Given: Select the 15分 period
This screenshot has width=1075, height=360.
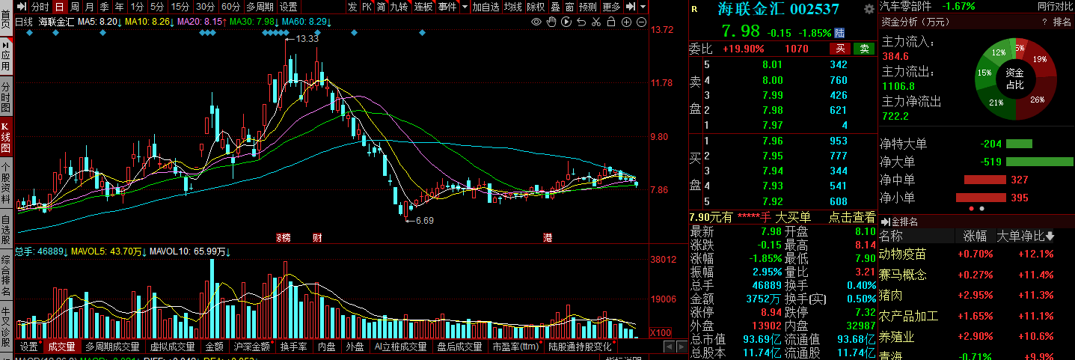Looking at the screenshot, I should pos(181,7).
